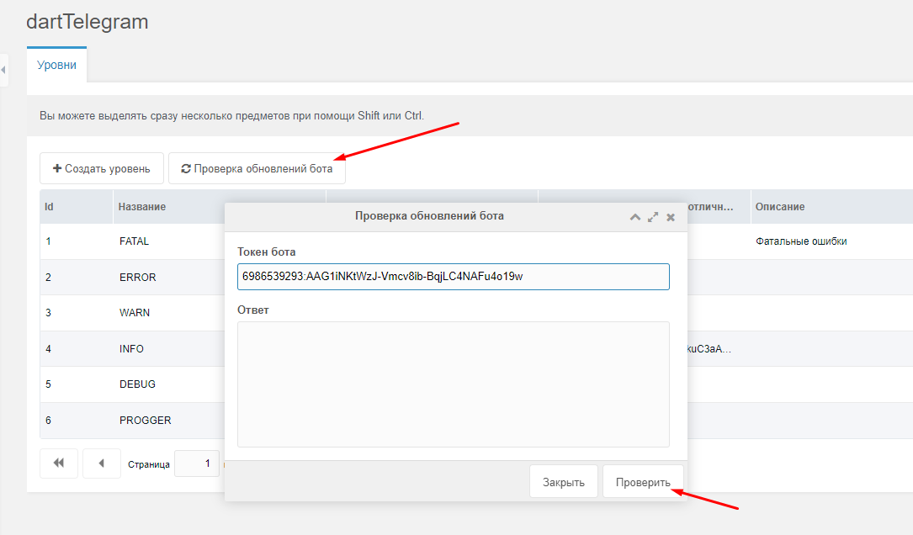Close the dialog with the X icon
This screenshot has height=535, width=913.
(671, 217)
